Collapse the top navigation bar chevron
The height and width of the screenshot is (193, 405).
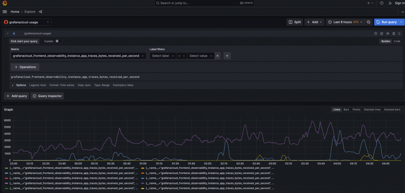point(402,11)
